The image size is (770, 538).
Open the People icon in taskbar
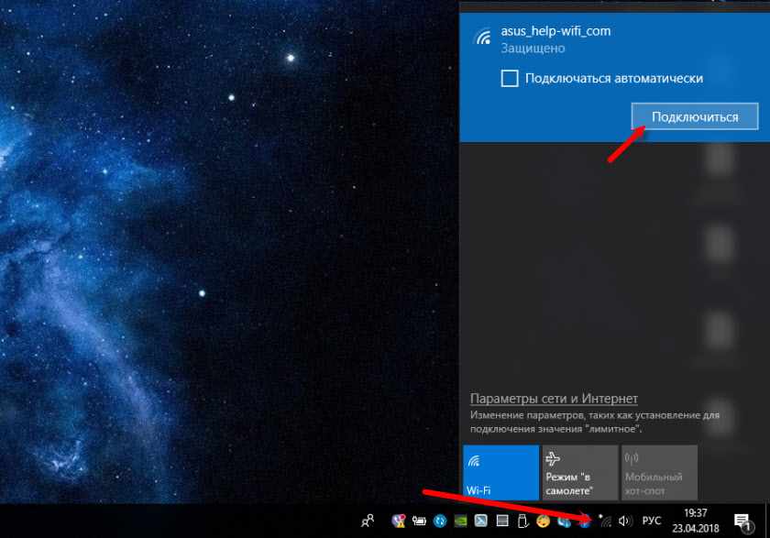click(368, 521)
